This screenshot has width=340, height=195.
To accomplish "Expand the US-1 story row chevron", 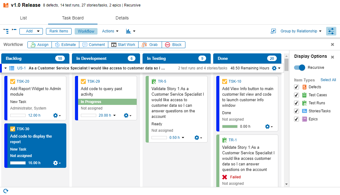I will pyautogui.click(x=5, y=68).
